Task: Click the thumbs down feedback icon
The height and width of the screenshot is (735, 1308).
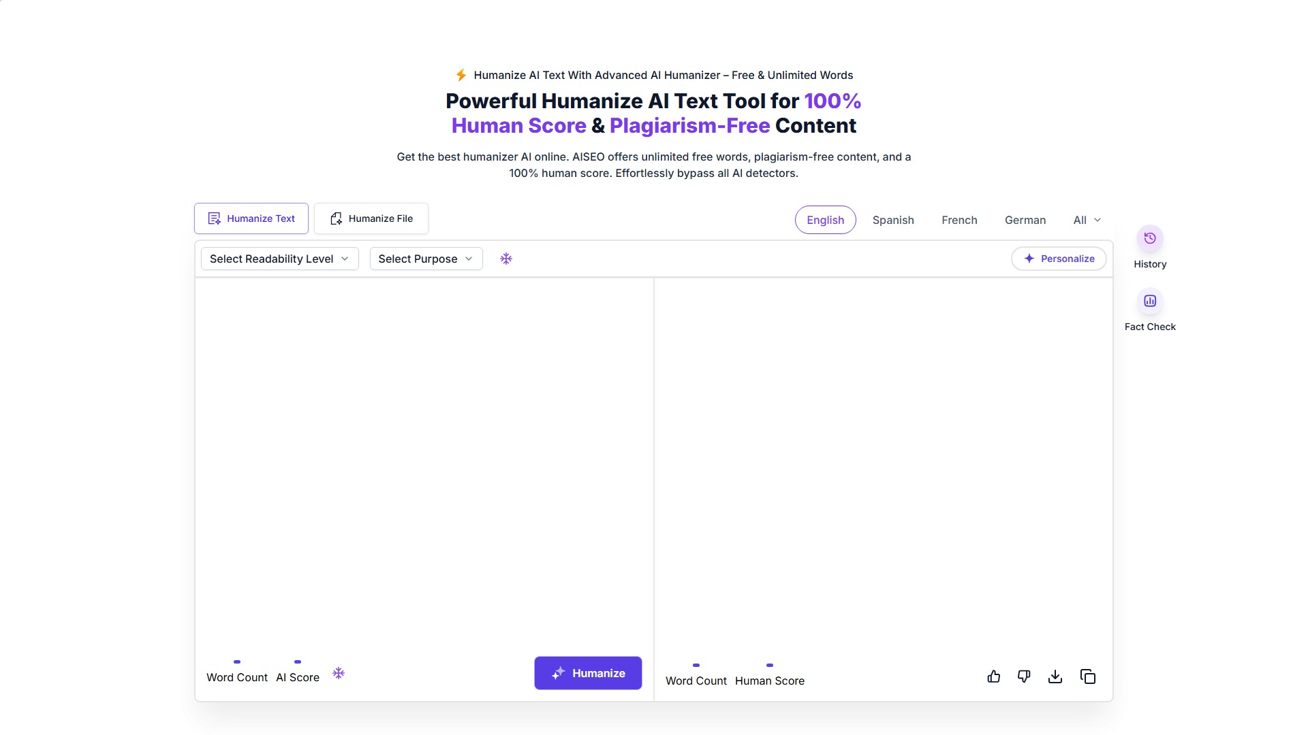Action: (1024, 676)
